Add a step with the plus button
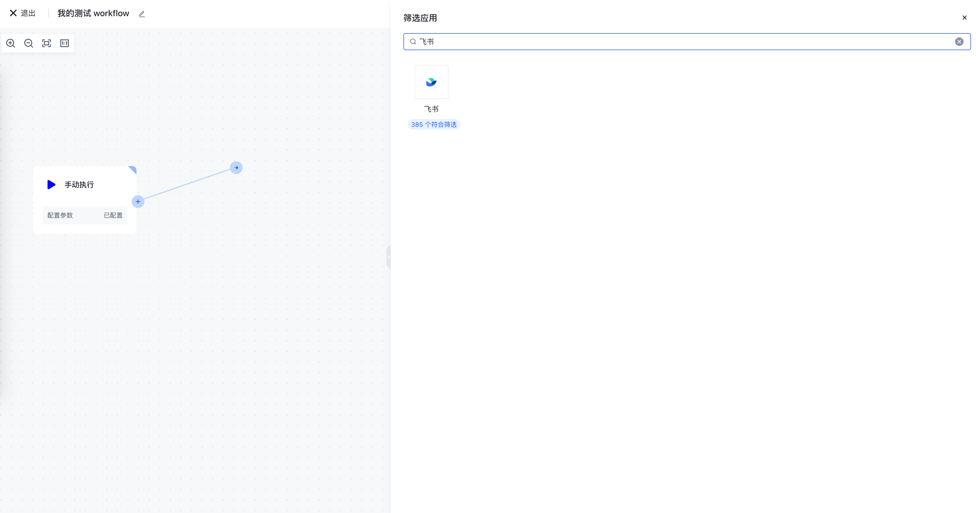This screenshot has width=980, height=513. coord(138,202)
